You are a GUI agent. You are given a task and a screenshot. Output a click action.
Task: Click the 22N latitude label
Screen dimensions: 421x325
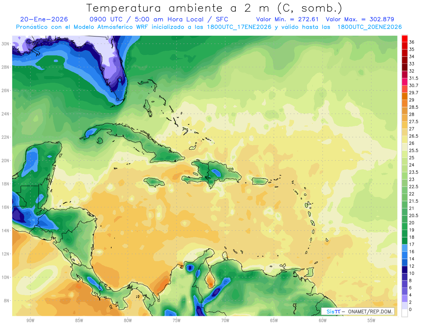click(5, 137)
